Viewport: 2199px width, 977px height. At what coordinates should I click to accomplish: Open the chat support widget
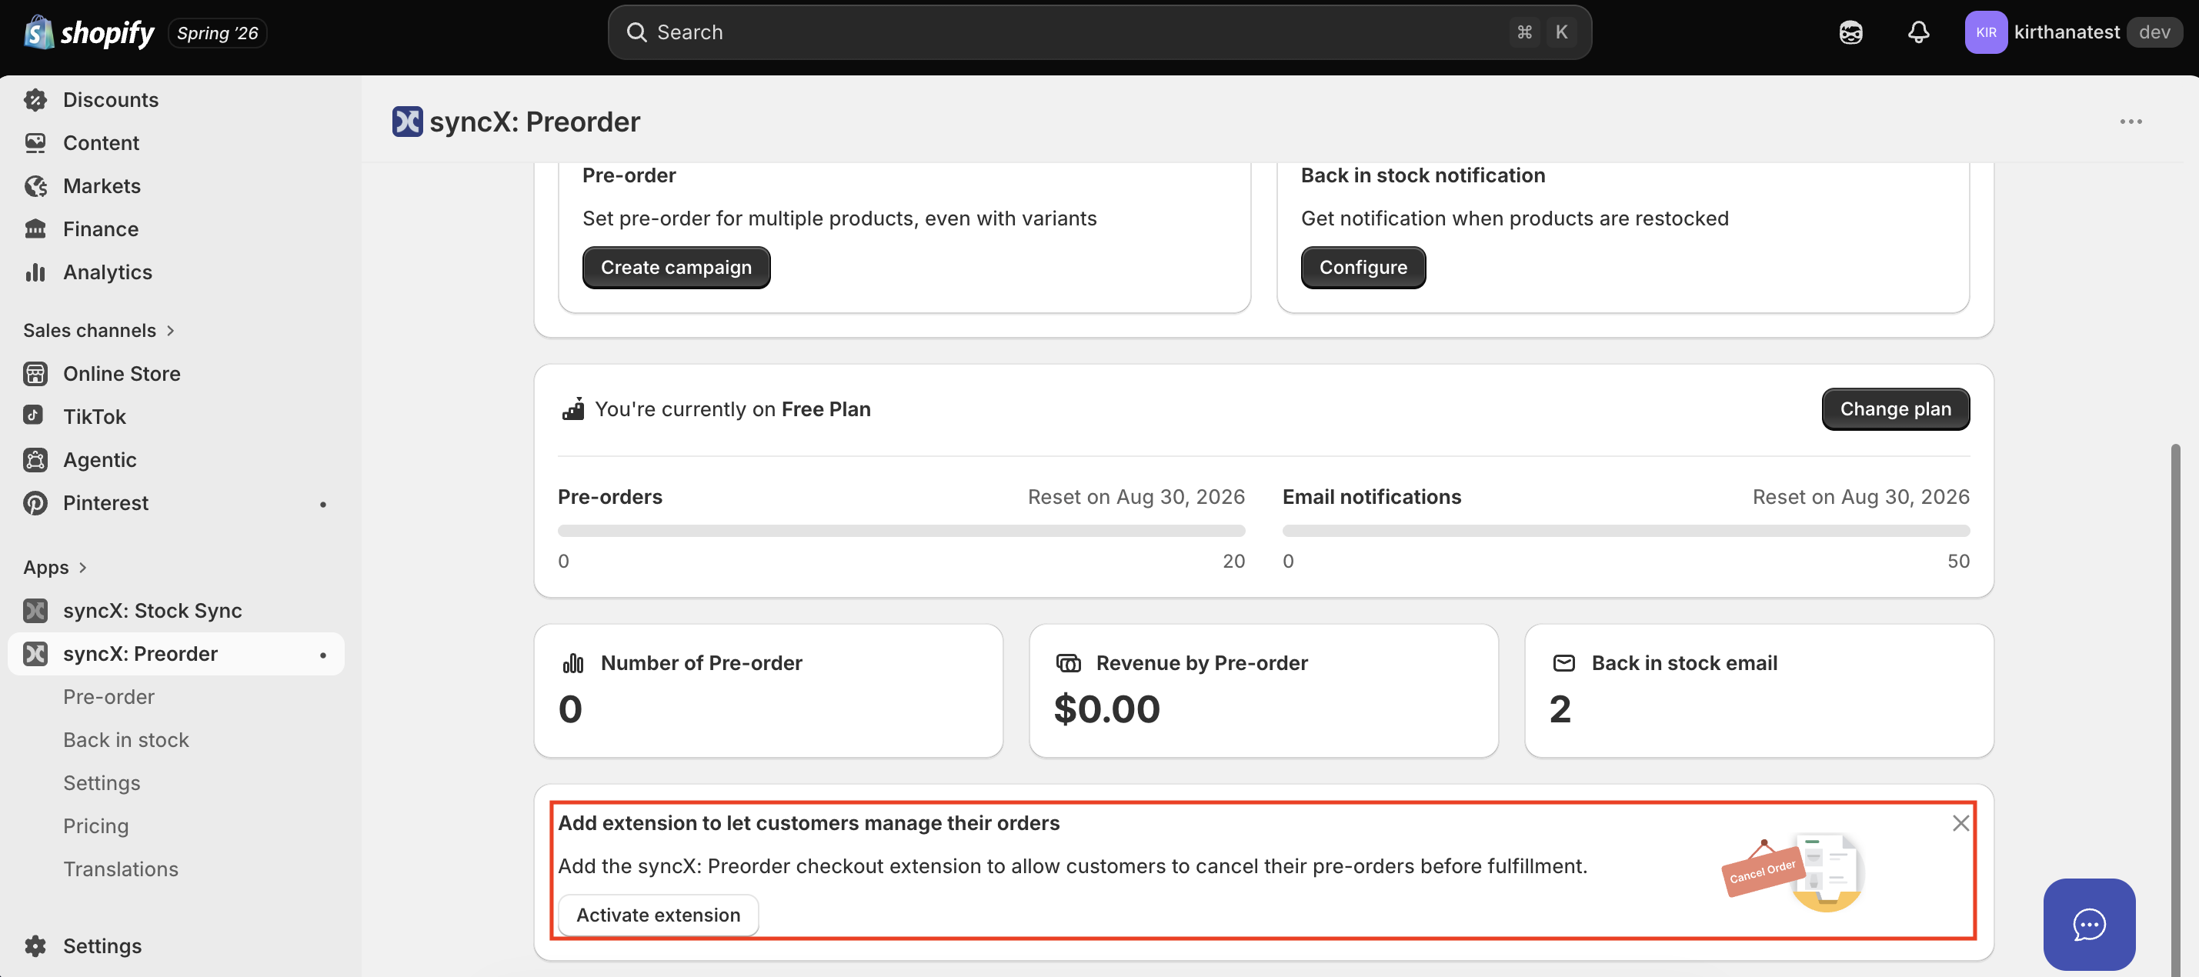point(2089,924)
